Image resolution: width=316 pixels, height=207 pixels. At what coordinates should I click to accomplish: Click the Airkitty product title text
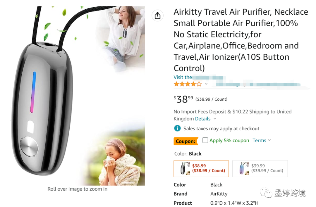coord(241,40)
